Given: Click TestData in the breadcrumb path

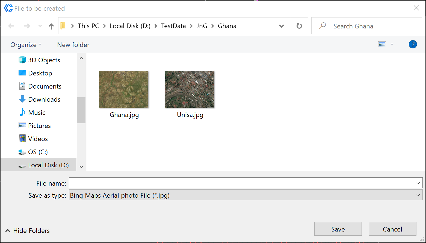Looking at the screenshot, I should coord(173,26).
